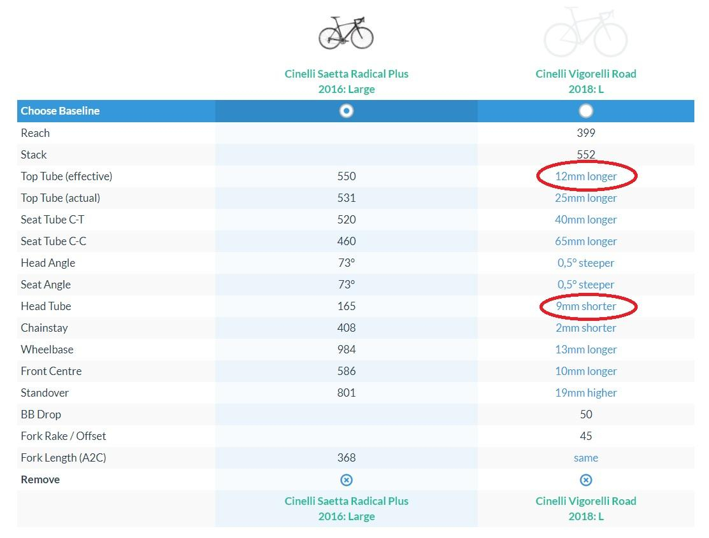Click '19mm higher' standover value

click(x=585, y=393)
